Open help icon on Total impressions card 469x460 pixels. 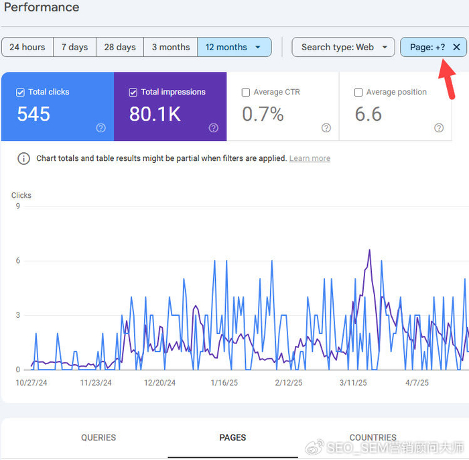point(213,128)
